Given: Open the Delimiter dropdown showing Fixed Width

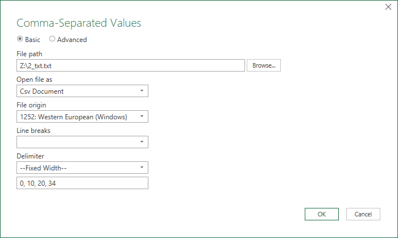Looking at the screenshot, I should tap(82, 168).
